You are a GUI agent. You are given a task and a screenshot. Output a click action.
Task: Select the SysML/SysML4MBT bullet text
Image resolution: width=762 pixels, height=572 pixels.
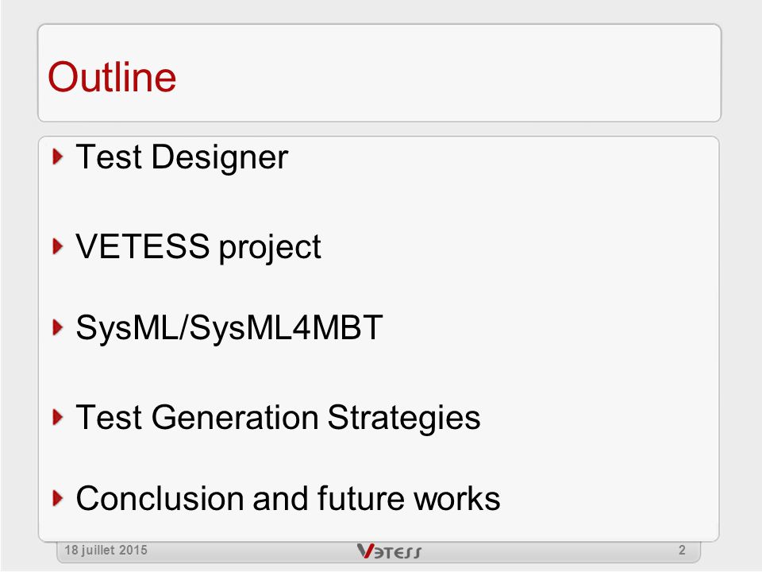(x=229, y=327)
